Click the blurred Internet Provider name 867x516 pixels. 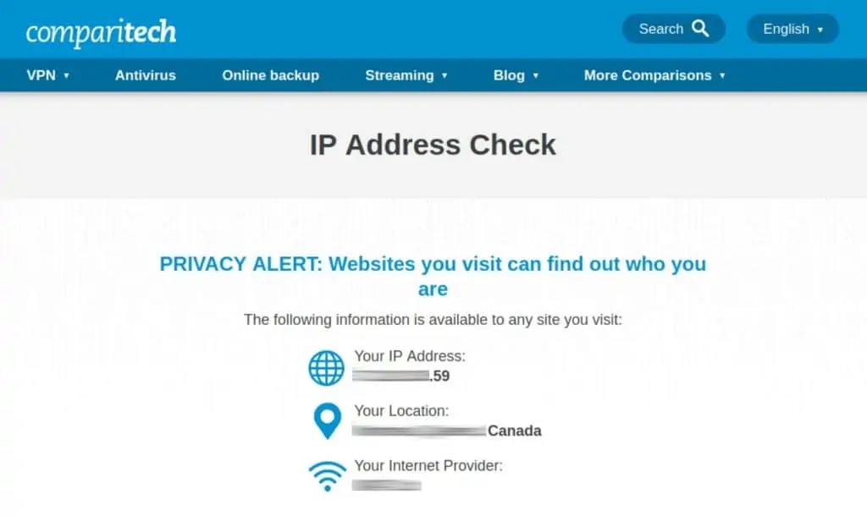click(x=386, y=486)
